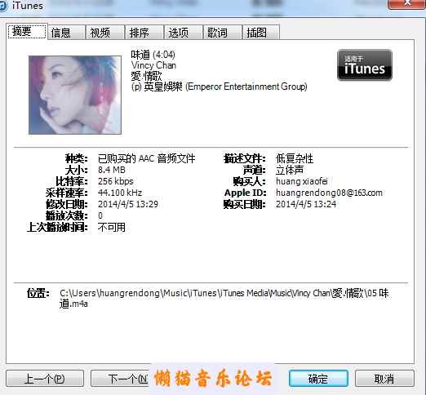This screenshot has height=395, width=426.
Task: Click the 不可用 last played value
Action: pos(112,227)
